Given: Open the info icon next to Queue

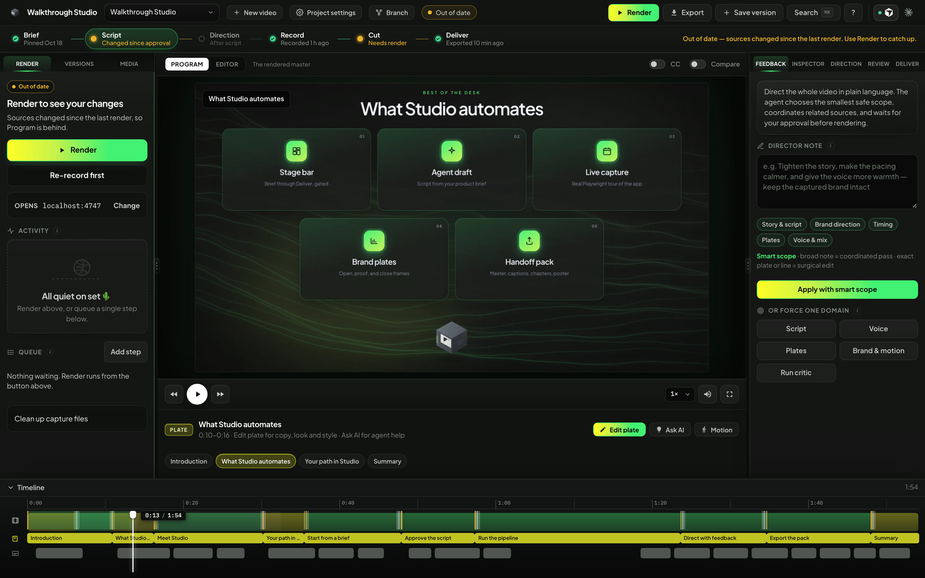Looking at the screenshot, I should point(50,352).
